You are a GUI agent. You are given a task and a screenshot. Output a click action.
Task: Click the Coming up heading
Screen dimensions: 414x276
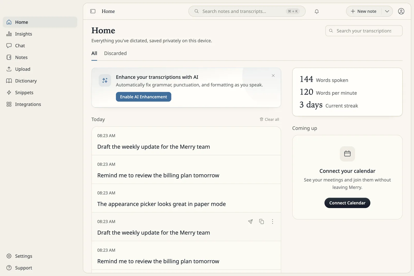305,128
